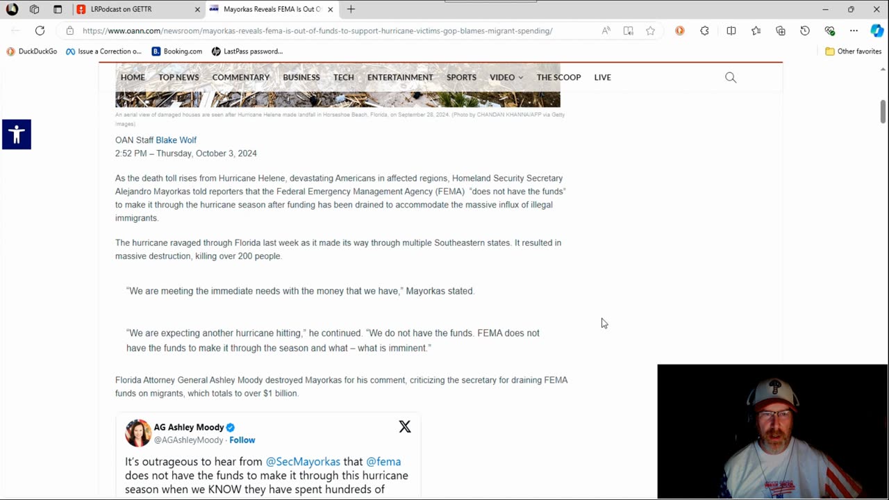This screenshot has width=889, height=500.
Task: Open DuckDuckGo bookmark
Action: (x=31, y=51)
